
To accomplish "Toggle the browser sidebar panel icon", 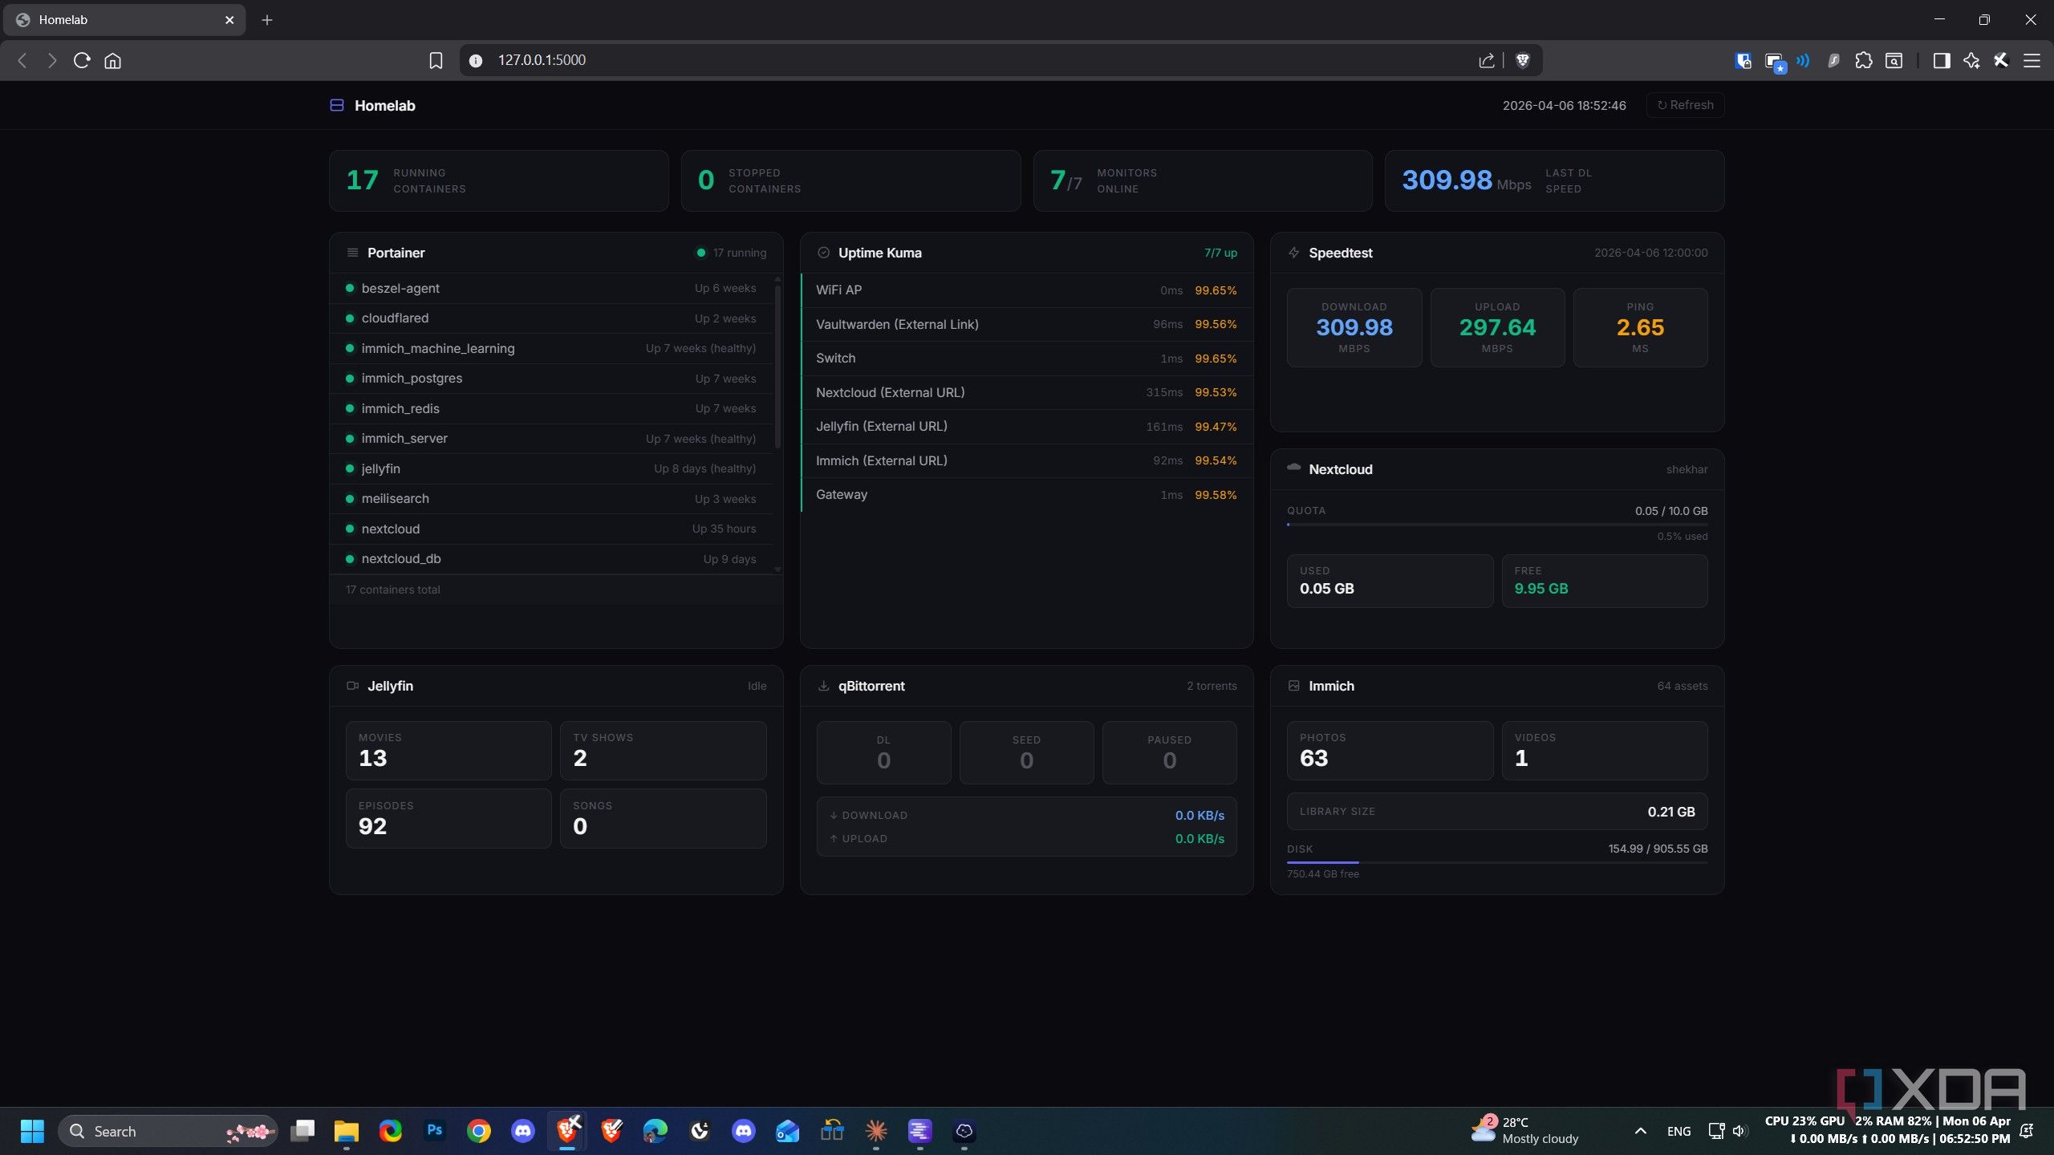I will (1941, 60).
